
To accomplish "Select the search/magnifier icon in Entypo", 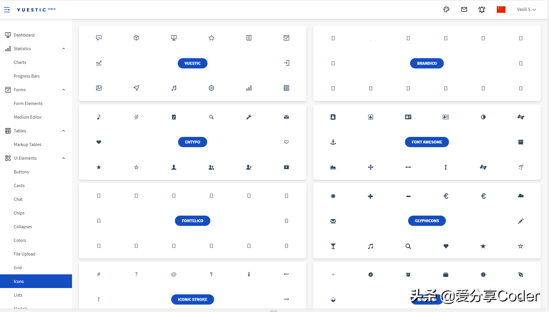I will (x=211, y=117).
